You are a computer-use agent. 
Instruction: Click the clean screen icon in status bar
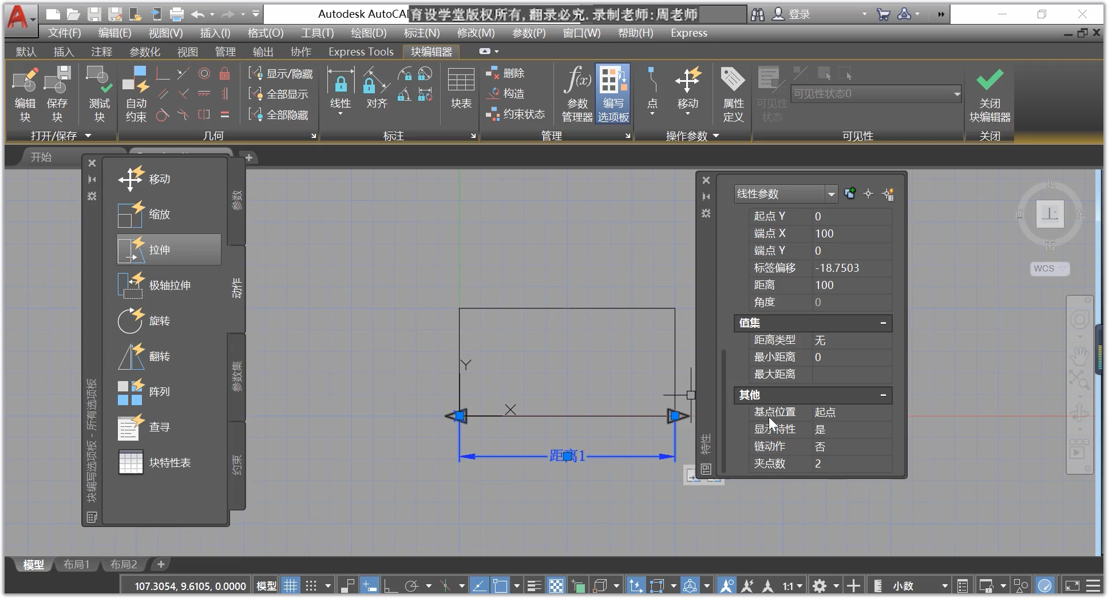(1072, 586)
